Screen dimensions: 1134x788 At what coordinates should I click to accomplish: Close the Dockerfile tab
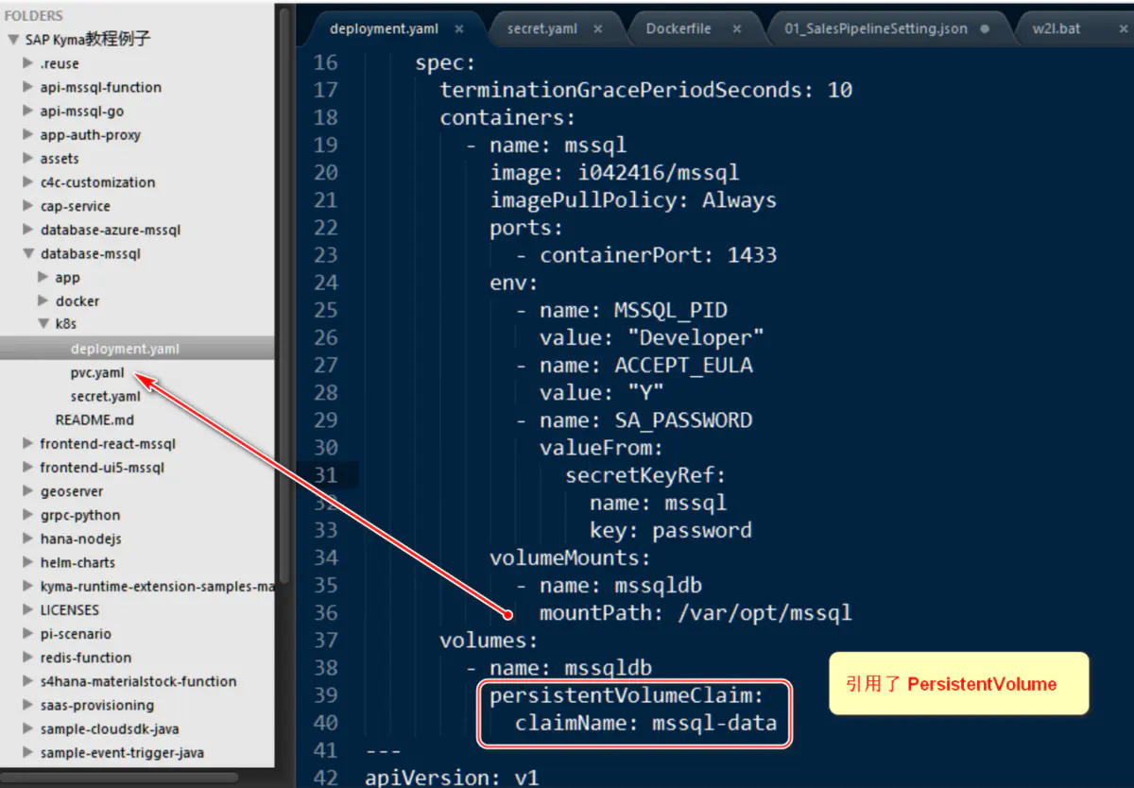pos(736,28)
